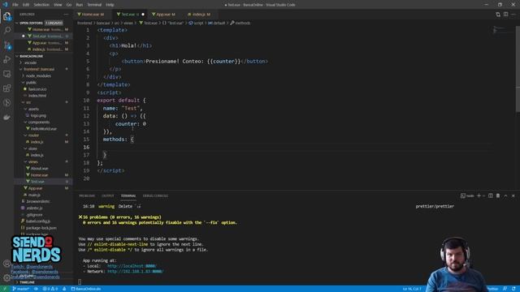Click the line and column indicator in status bar
This screenshot has height=292, width=520.
[412, 289]
